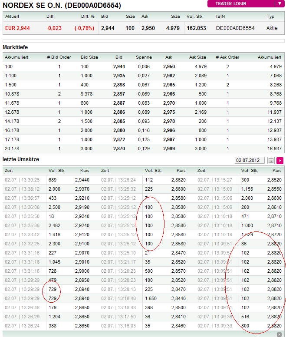
Task: Select ask price 2,965 in market depth
Action: click(x=169, y=85)
